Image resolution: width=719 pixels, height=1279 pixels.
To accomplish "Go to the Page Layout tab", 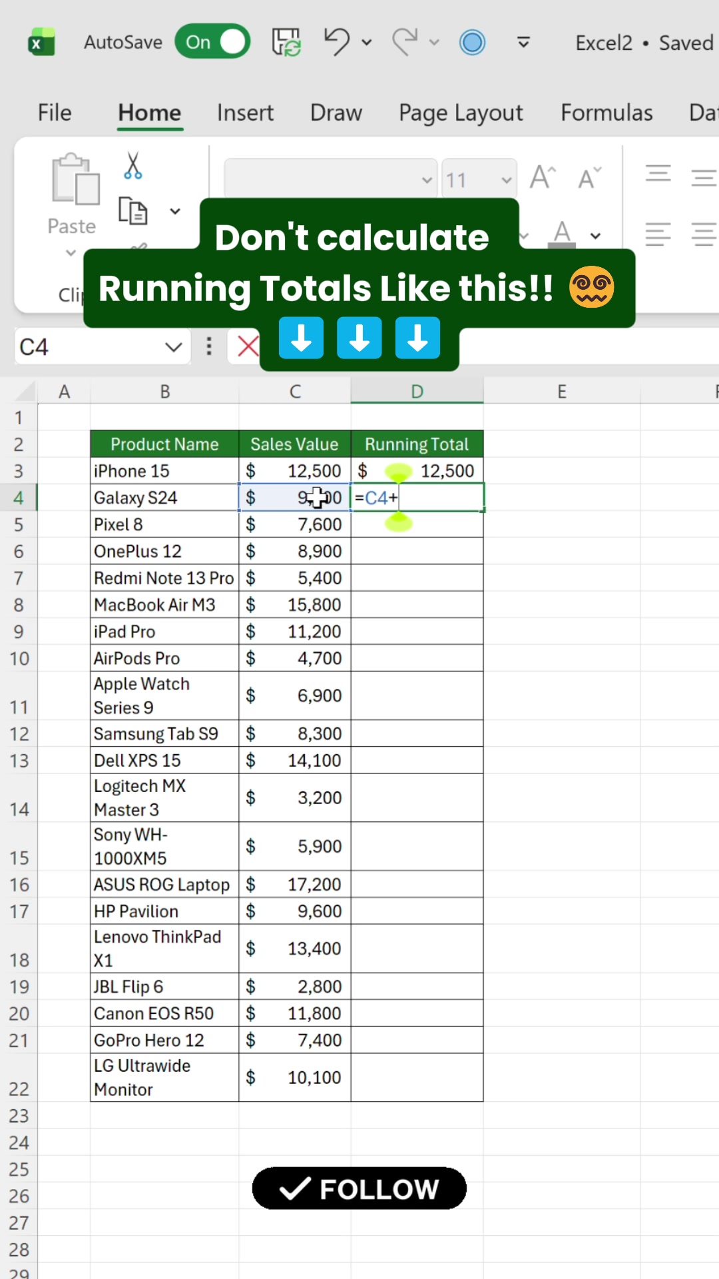I will (x=461, y=113).
